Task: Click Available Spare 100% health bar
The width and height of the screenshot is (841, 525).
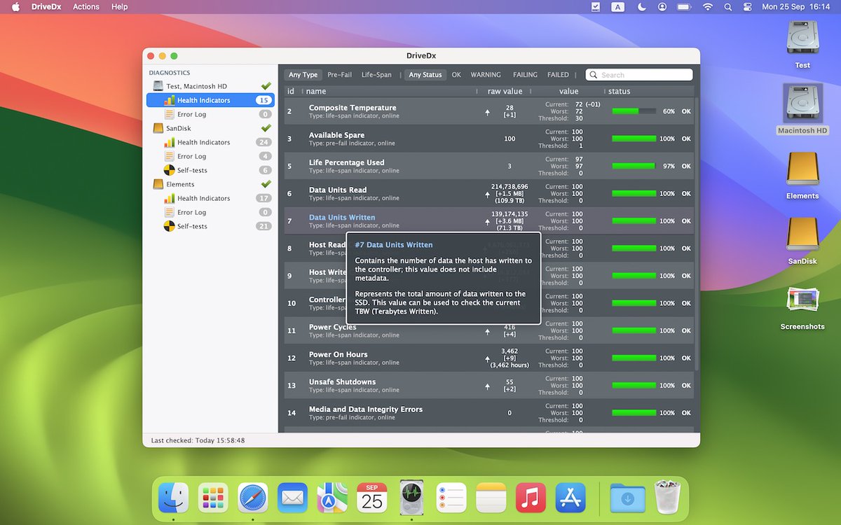Action: [634, 139]
